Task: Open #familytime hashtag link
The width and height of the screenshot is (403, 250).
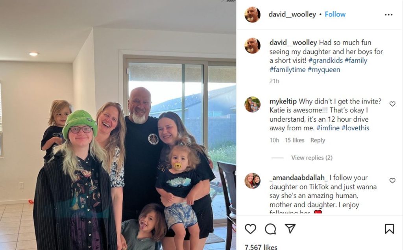Action: 287,69
